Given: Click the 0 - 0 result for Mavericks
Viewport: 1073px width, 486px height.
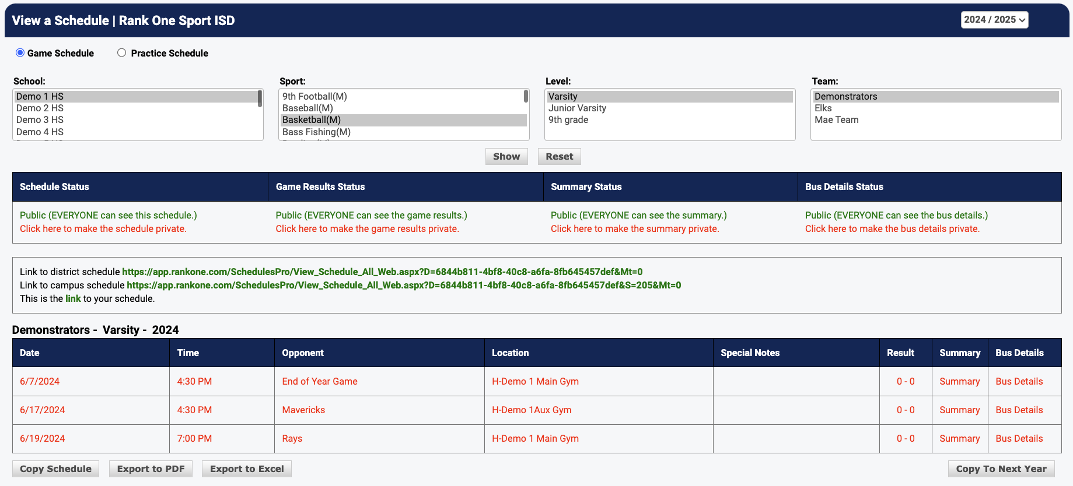Looking at the screenshot, I should (x=906, y=410).
